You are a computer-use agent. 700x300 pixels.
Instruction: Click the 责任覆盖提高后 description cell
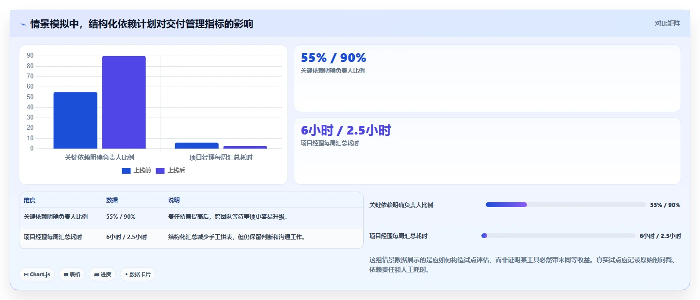[x=228, y=217]
